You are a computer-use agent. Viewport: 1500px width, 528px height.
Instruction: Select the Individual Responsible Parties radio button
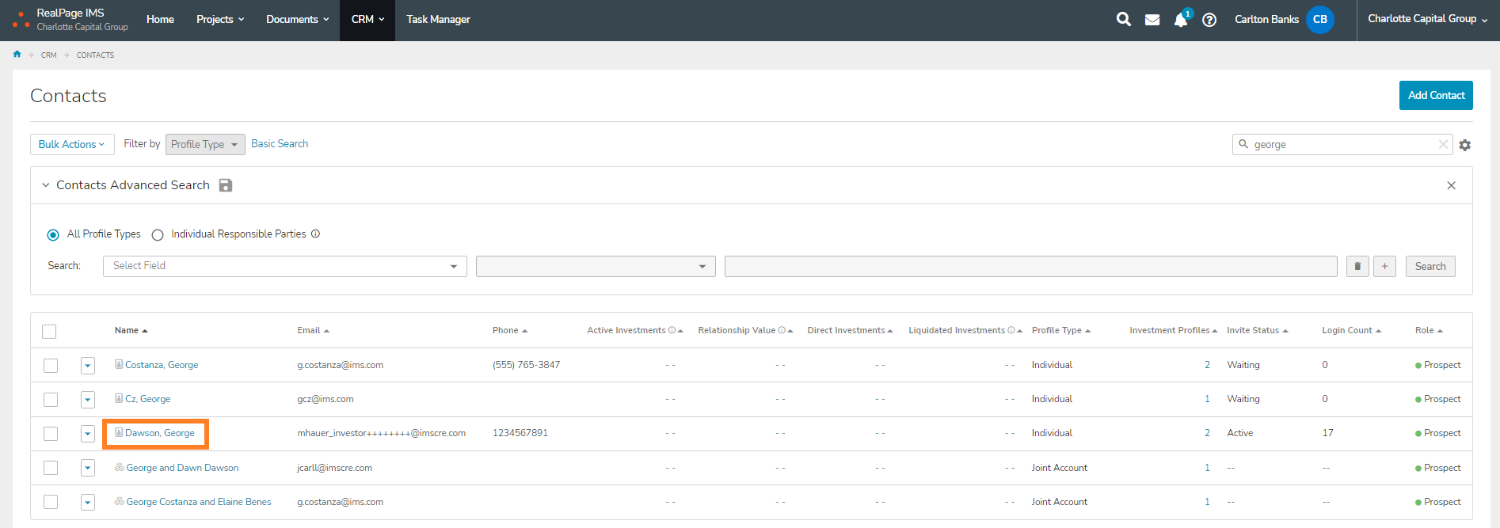tap(158, 235)
